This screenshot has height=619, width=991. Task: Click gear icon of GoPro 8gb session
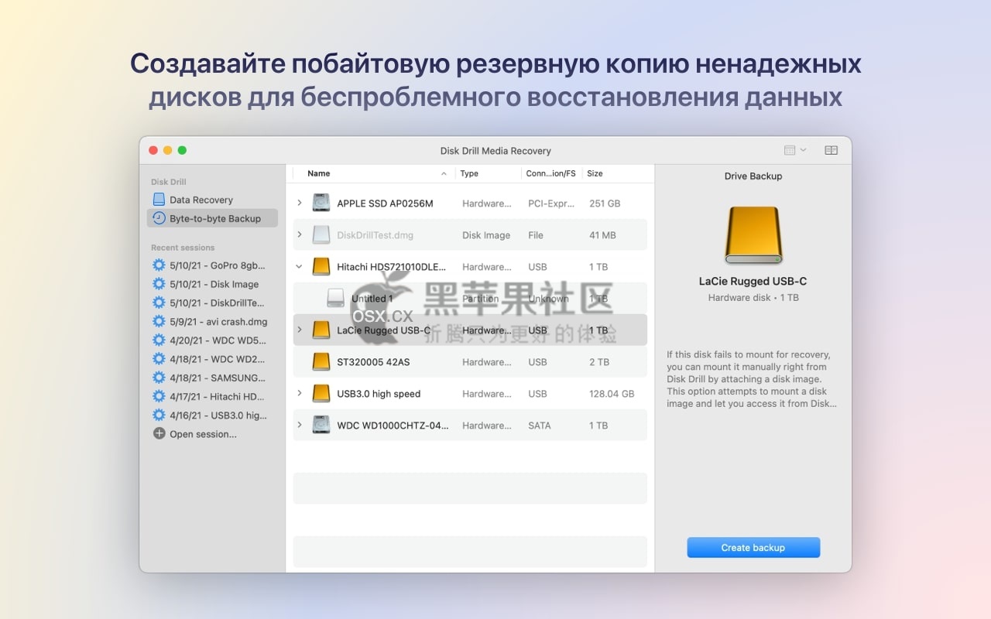click(x=159, y=265)
